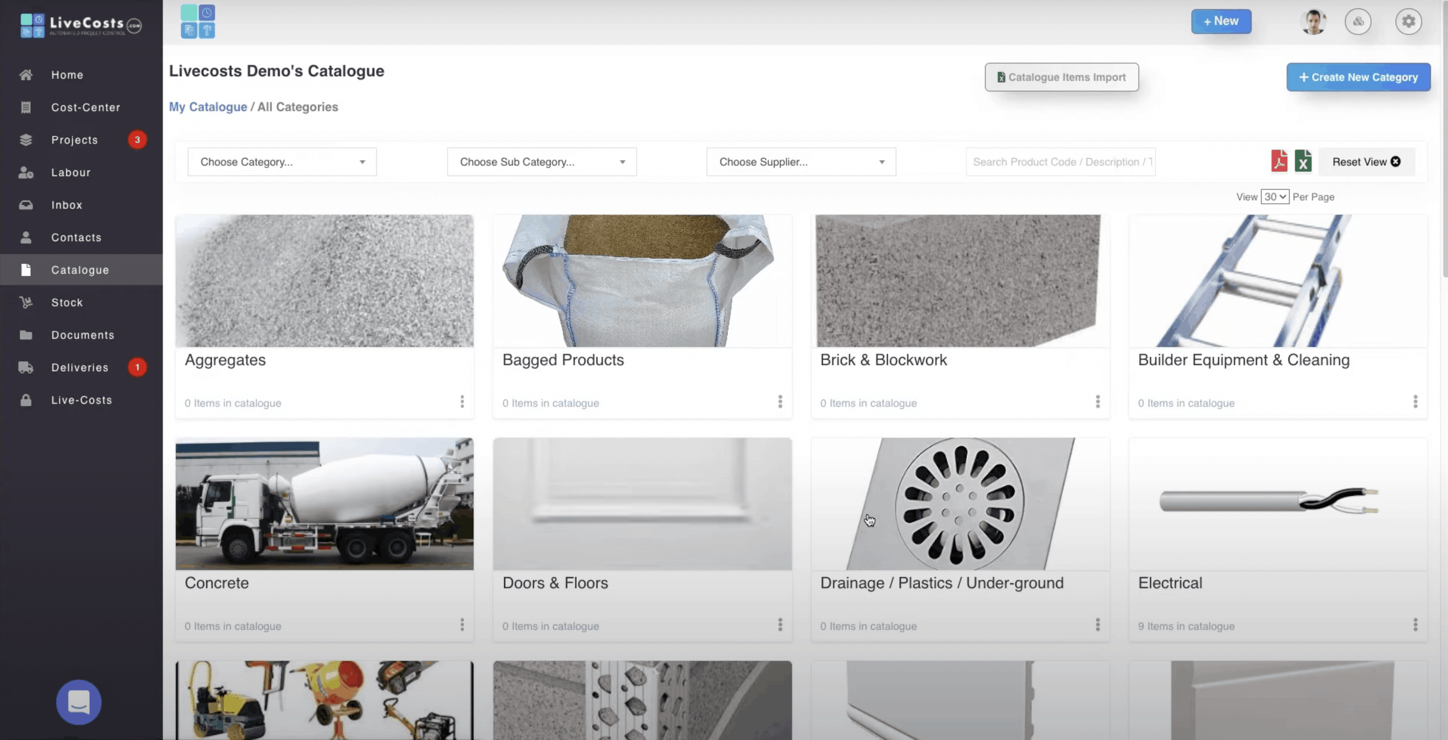1448x740 pixels.
Task: Change the 30 per page view selector
Action: pos(1274,197)
